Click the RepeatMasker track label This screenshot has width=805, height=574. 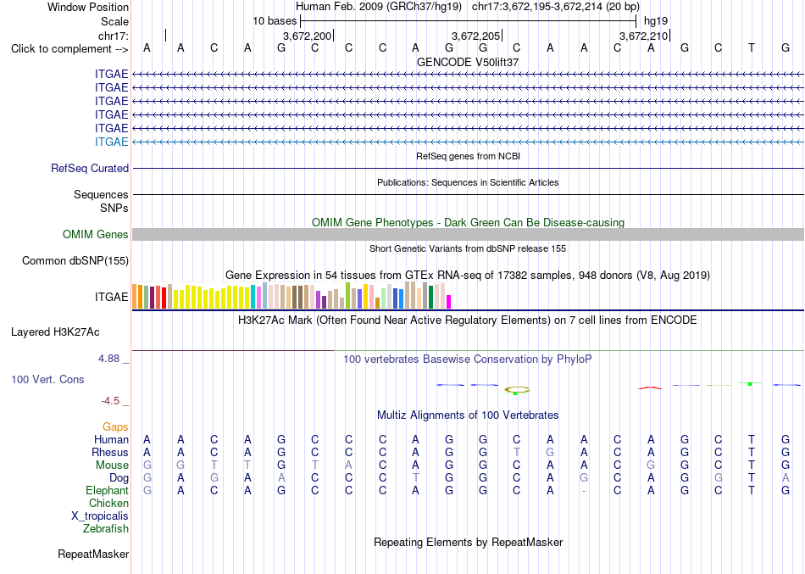(93, 554)
